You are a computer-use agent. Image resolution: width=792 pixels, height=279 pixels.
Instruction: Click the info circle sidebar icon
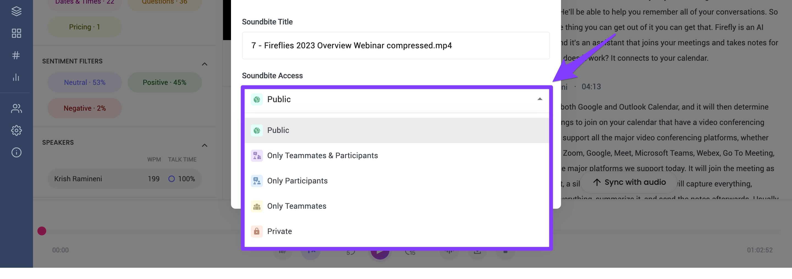click(16, 153)
